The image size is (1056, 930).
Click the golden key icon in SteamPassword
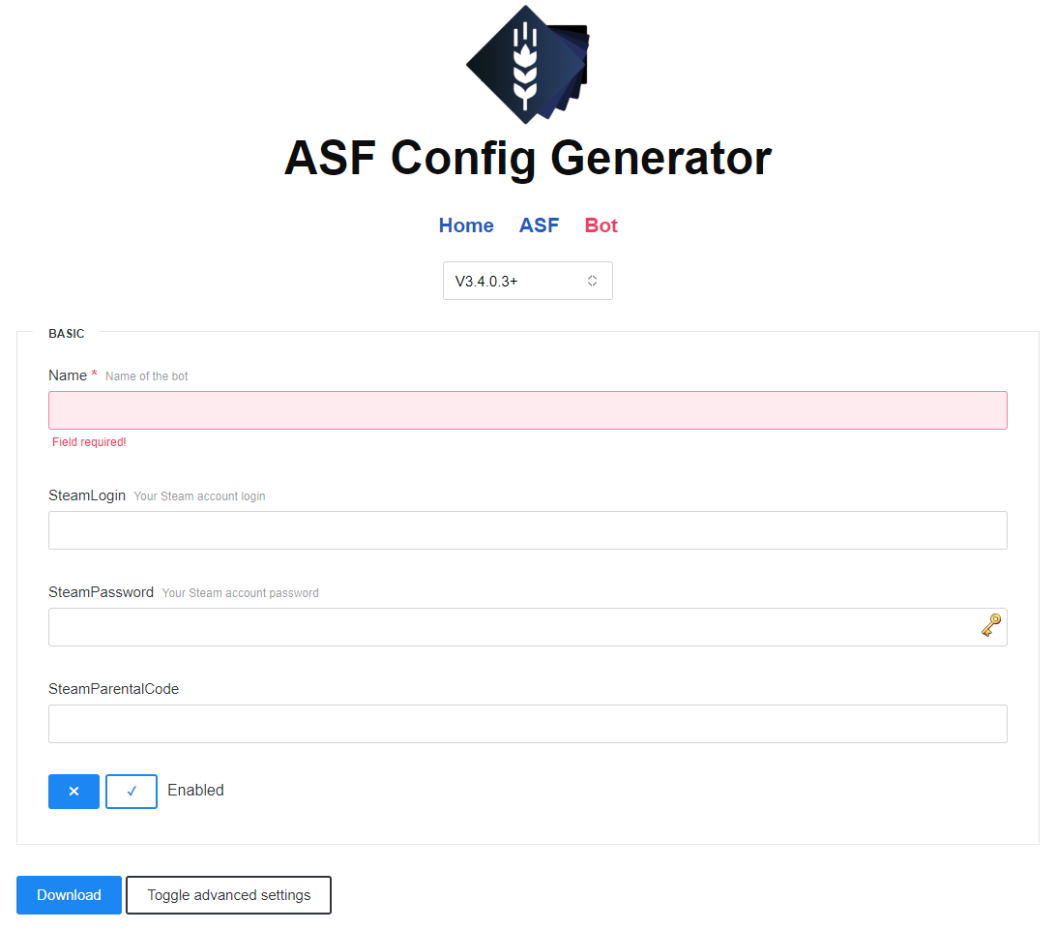coord(990,625)
